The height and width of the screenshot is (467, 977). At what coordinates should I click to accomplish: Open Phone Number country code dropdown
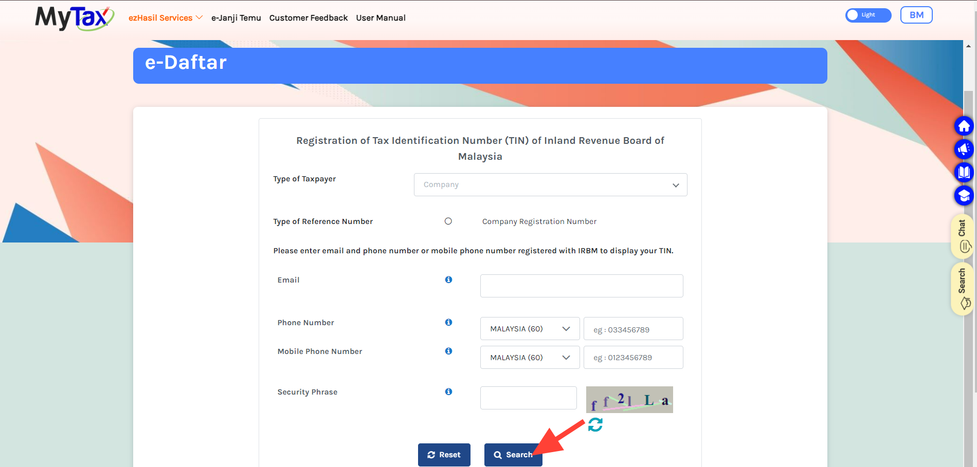coord(530,329)
